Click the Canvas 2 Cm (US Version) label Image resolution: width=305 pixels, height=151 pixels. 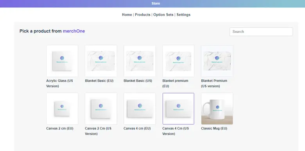[x=98, y=131]
